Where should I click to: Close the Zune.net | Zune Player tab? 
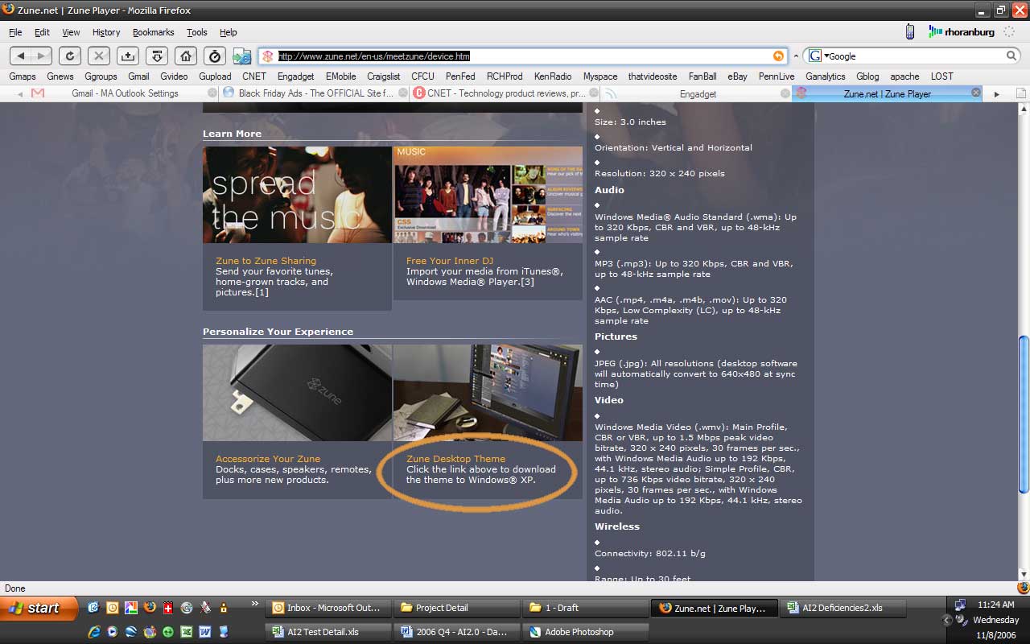coord(976,93)
